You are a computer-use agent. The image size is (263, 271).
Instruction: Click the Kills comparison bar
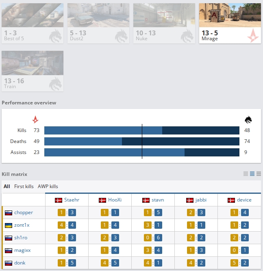[142, 130]
